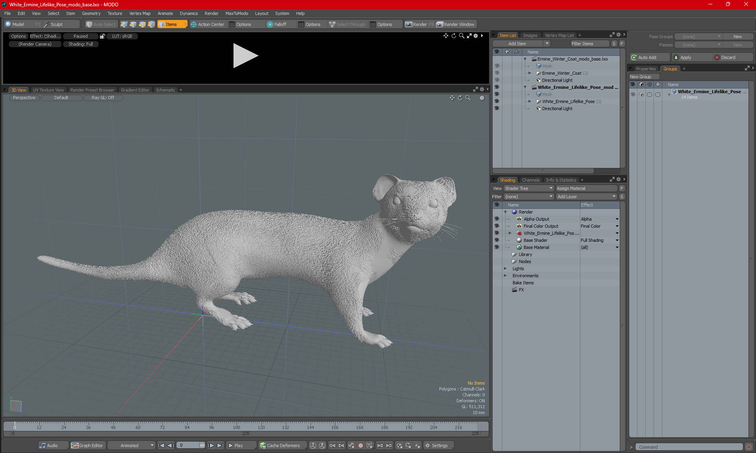Toggle visibility of bottom Directional Light
Image resolution: width=756 pixels, height=453 pixels.
coord(497,109)
